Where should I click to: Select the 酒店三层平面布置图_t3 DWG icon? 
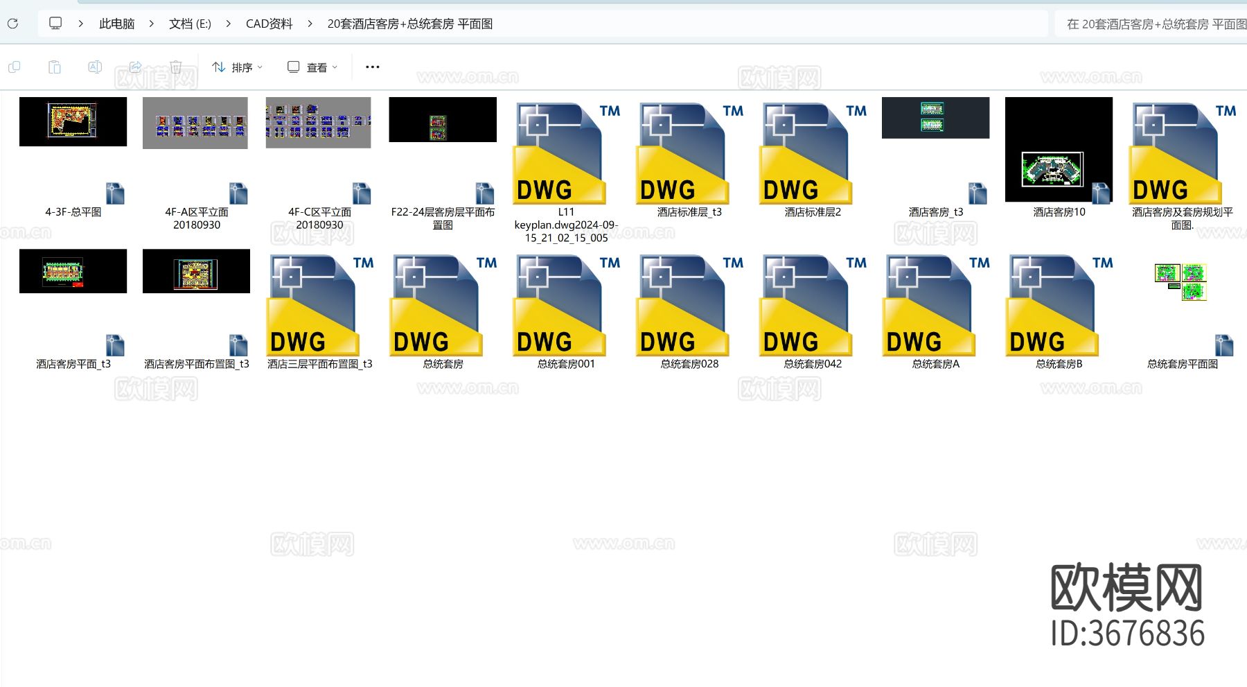[x=319, y=305]
